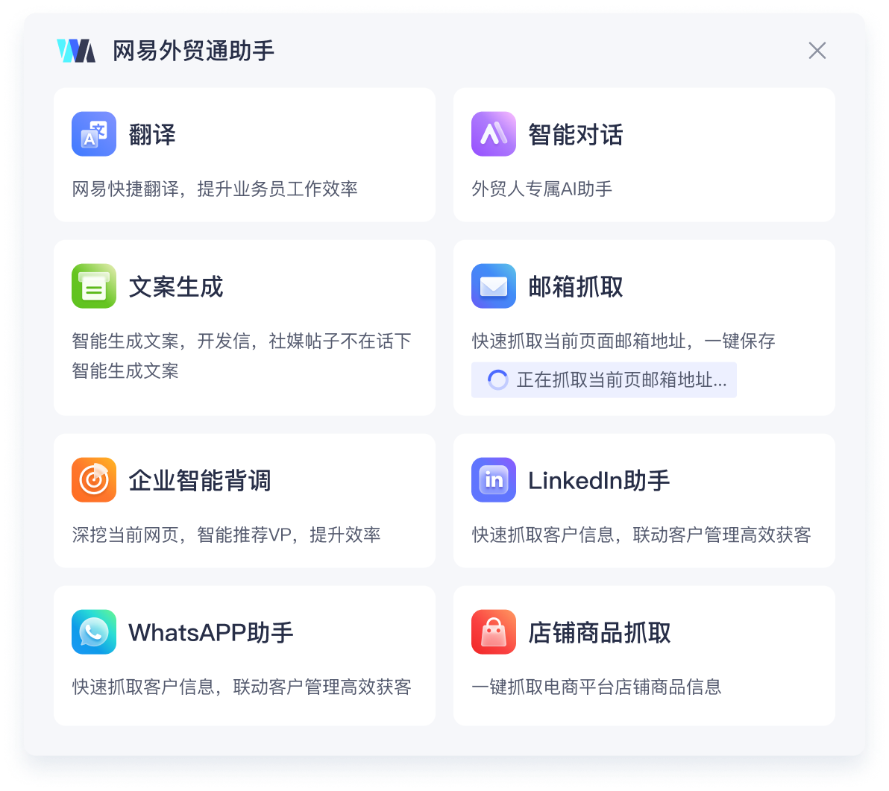Open the WhatsAPP assistant phone icon
The height and width of the screenshot is (791, 889).
pos(94,632)
